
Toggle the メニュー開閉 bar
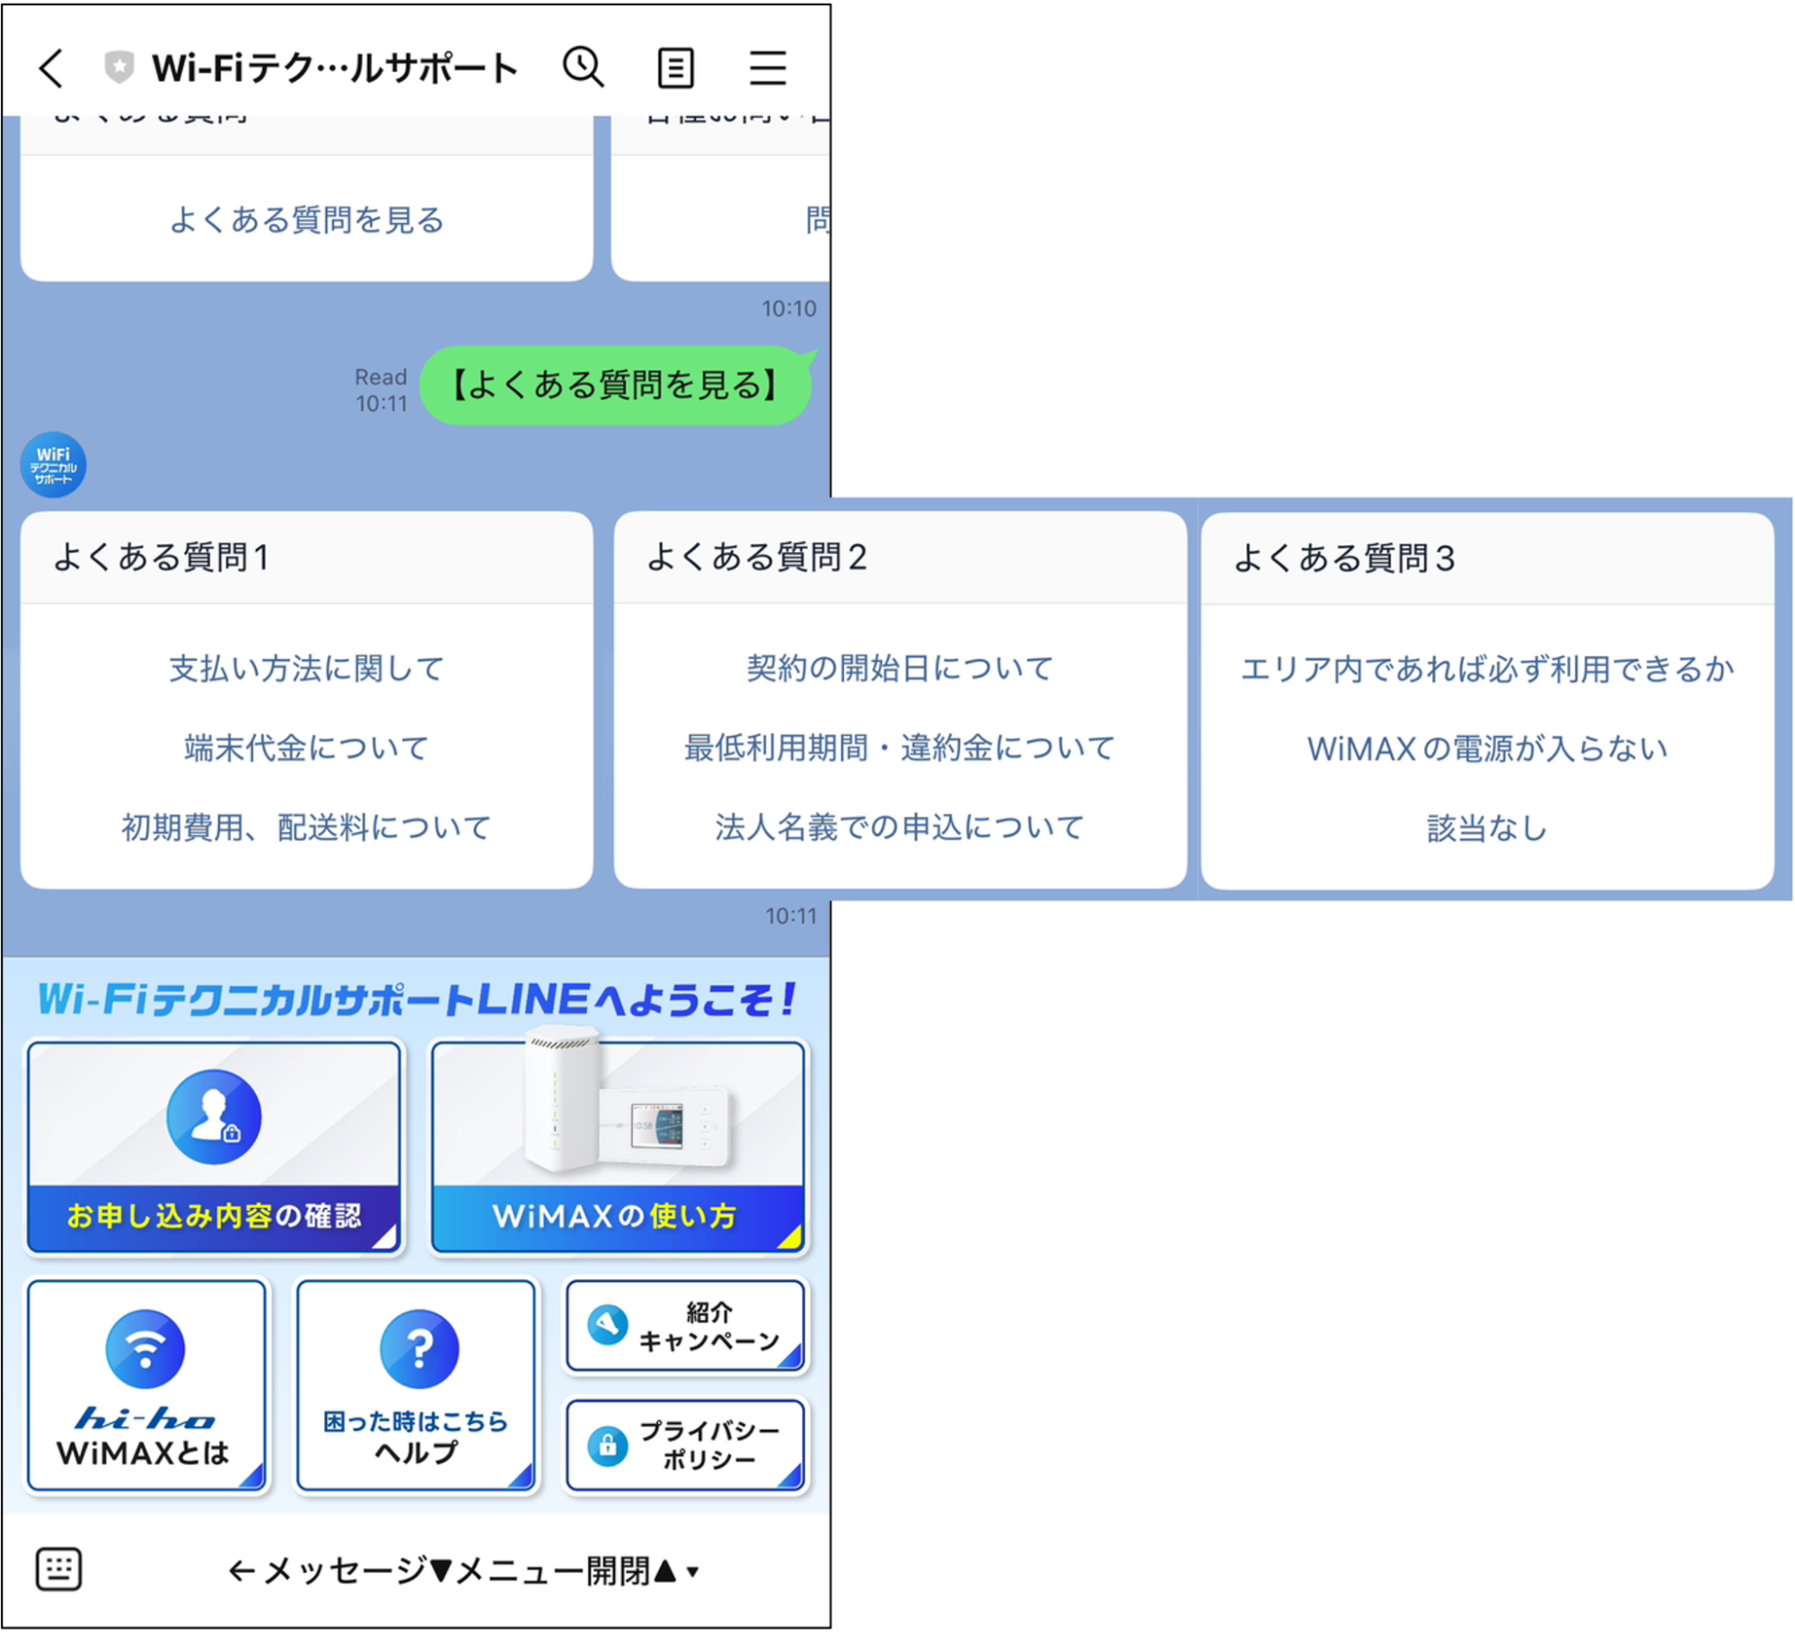[462, 1571]
